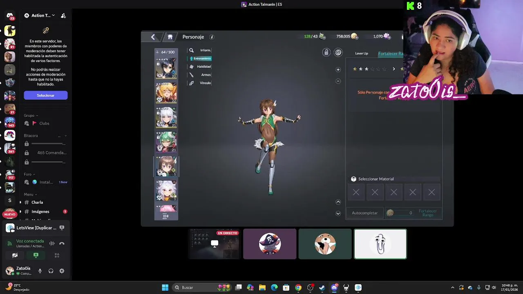Select the green-haired level 21 character portrait
523x294 pixels.
(166, 142)
